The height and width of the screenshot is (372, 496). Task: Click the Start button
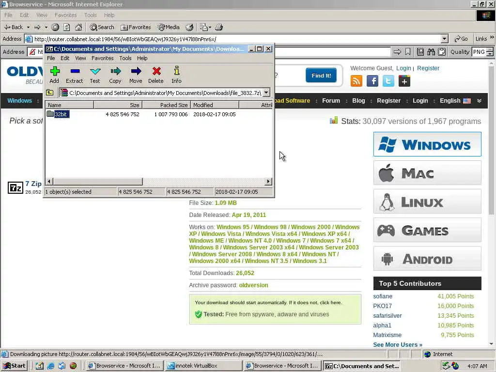[x=14, y=366]
